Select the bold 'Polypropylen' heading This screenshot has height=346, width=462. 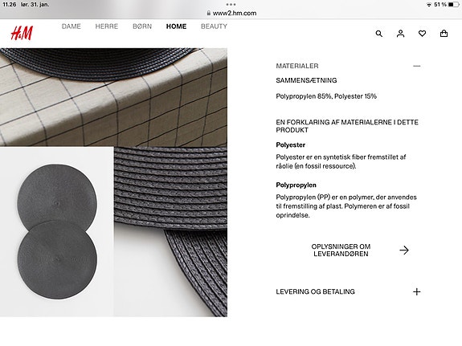tap(296, 185)
